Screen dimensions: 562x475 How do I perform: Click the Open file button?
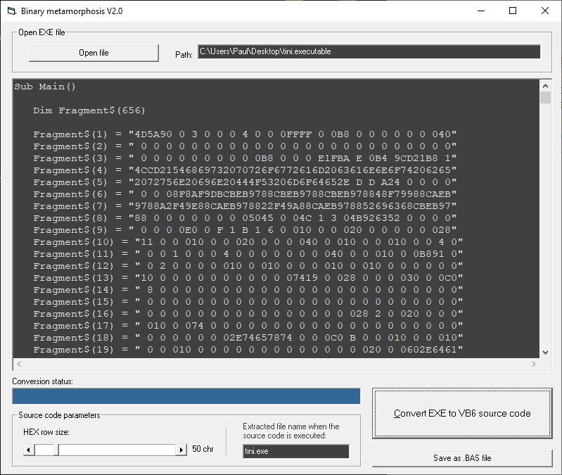coord(94,53)
